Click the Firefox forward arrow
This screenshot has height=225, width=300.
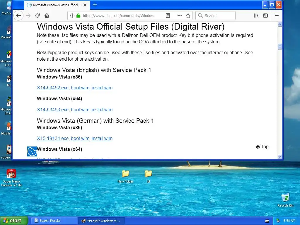(28, 16)
